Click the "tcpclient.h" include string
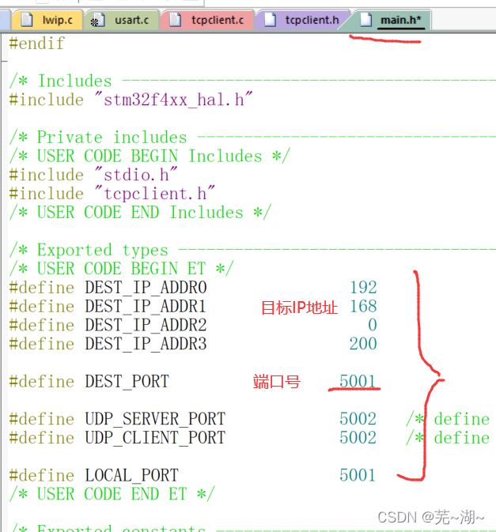The width and height of the screenshot is (496, 532). click(x=155, y=194)
